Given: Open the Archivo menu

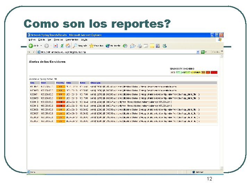Looking at the screenshot, I should 32,39.
